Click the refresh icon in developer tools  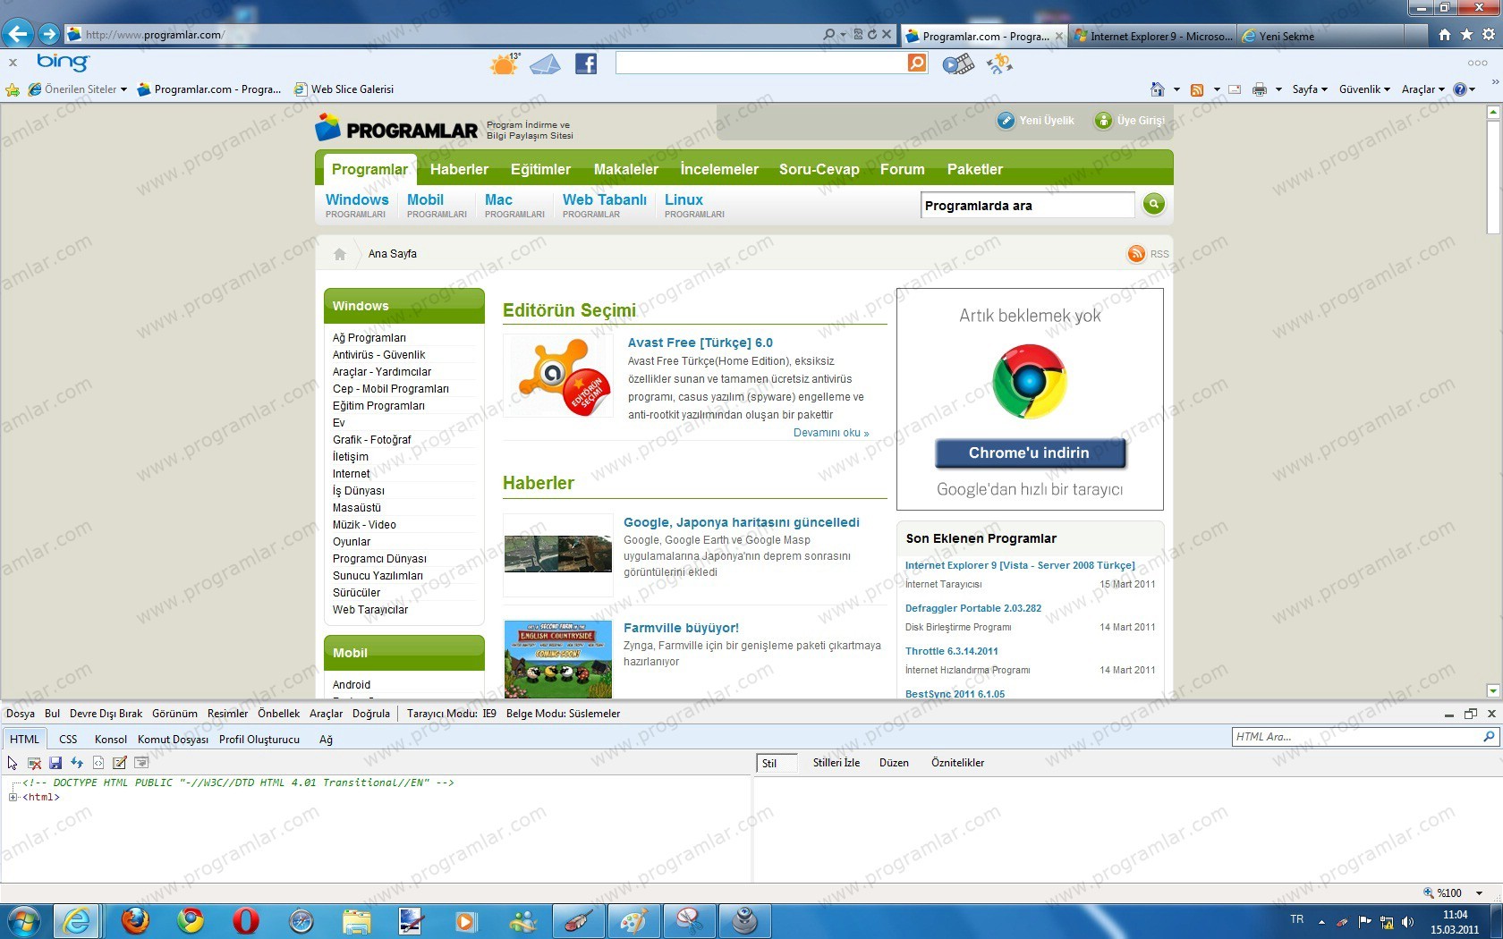(77, 763)
